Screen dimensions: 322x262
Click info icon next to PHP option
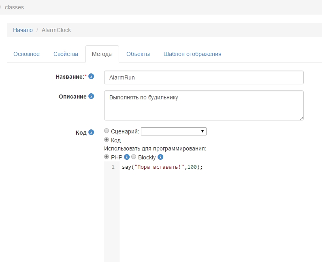127,157
